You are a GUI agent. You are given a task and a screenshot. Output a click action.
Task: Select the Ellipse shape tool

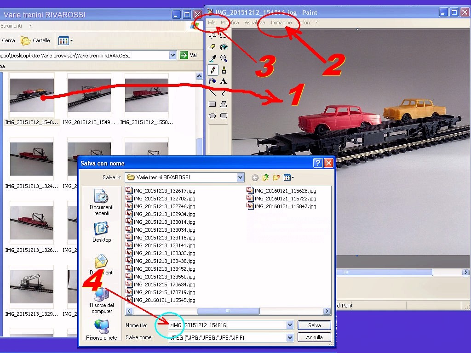(213, 116)
